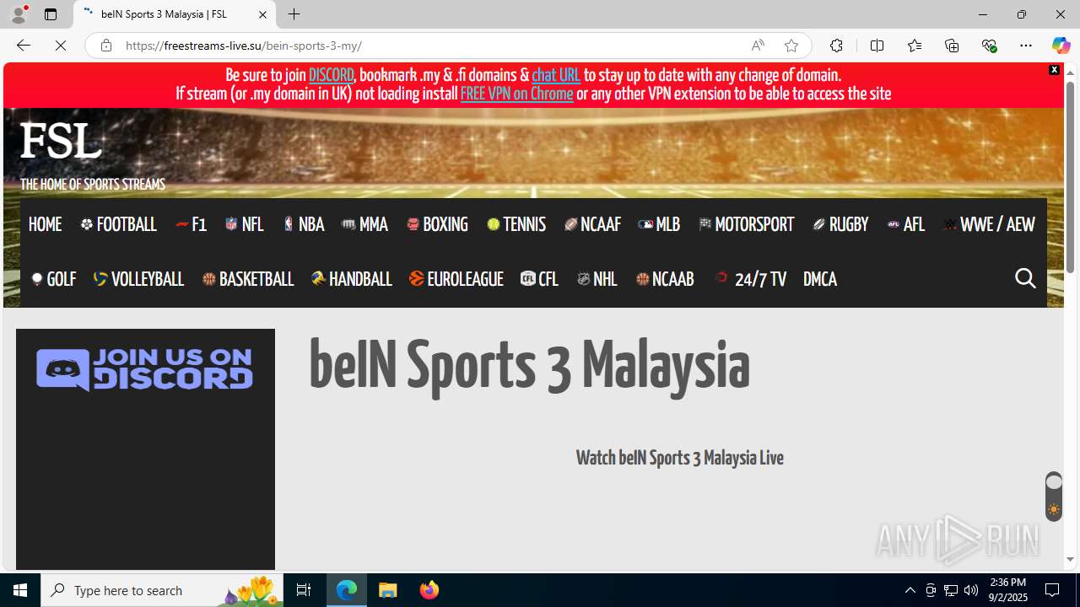Click the Join Us On Discord banner
Image resolution: width=1080 pixels, height=607 pixels.
(x=144, y=370)
